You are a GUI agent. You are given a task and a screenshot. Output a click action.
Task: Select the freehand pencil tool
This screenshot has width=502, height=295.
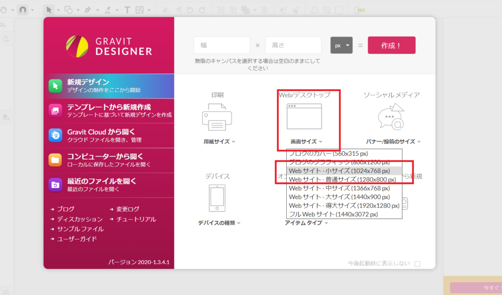coord(108,10)
